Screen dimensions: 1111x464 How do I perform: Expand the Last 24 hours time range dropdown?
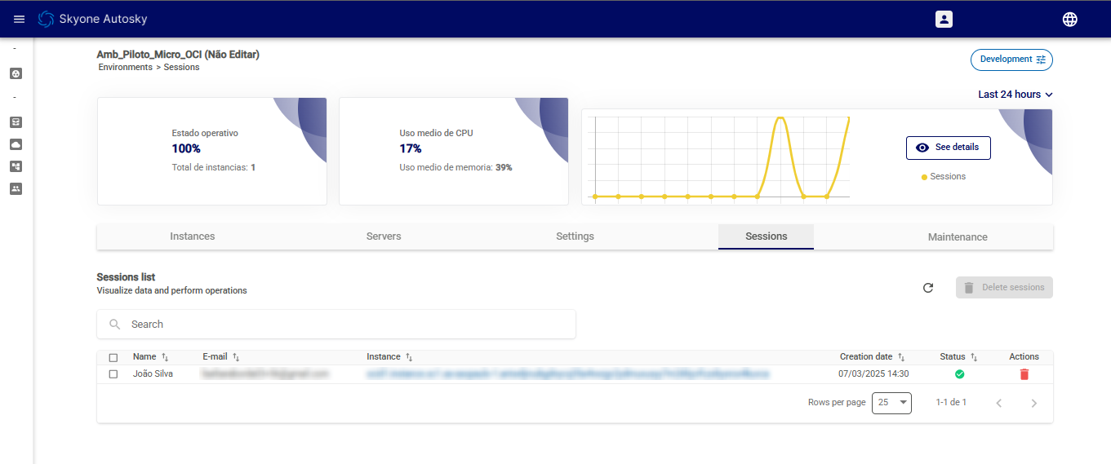click(1015, 95)
